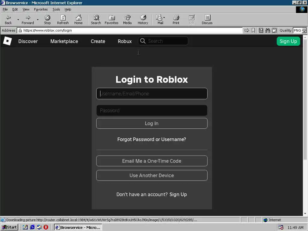Click the magnifier icon in the Roblox search box
The height and width of the screenshot is (231, 308).
tap(143, 41)
